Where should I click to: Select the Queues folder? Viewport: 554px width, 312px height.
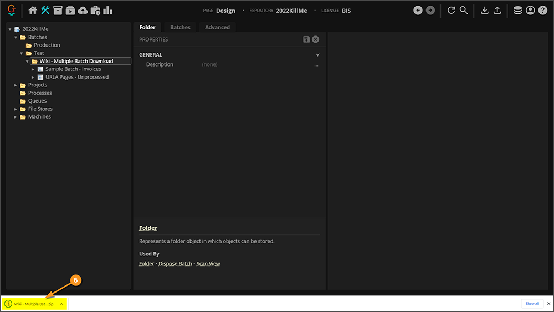pos(37,101)
